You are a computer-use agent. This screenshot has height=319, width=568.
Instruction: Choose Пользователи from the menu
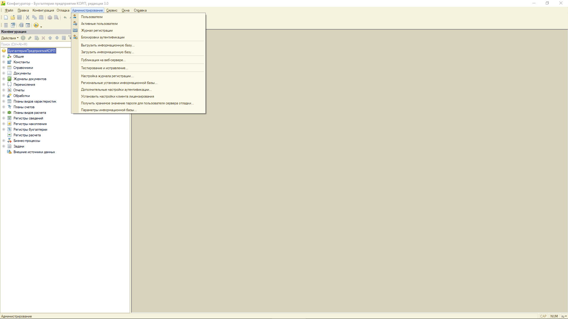[x=139, y=17]
